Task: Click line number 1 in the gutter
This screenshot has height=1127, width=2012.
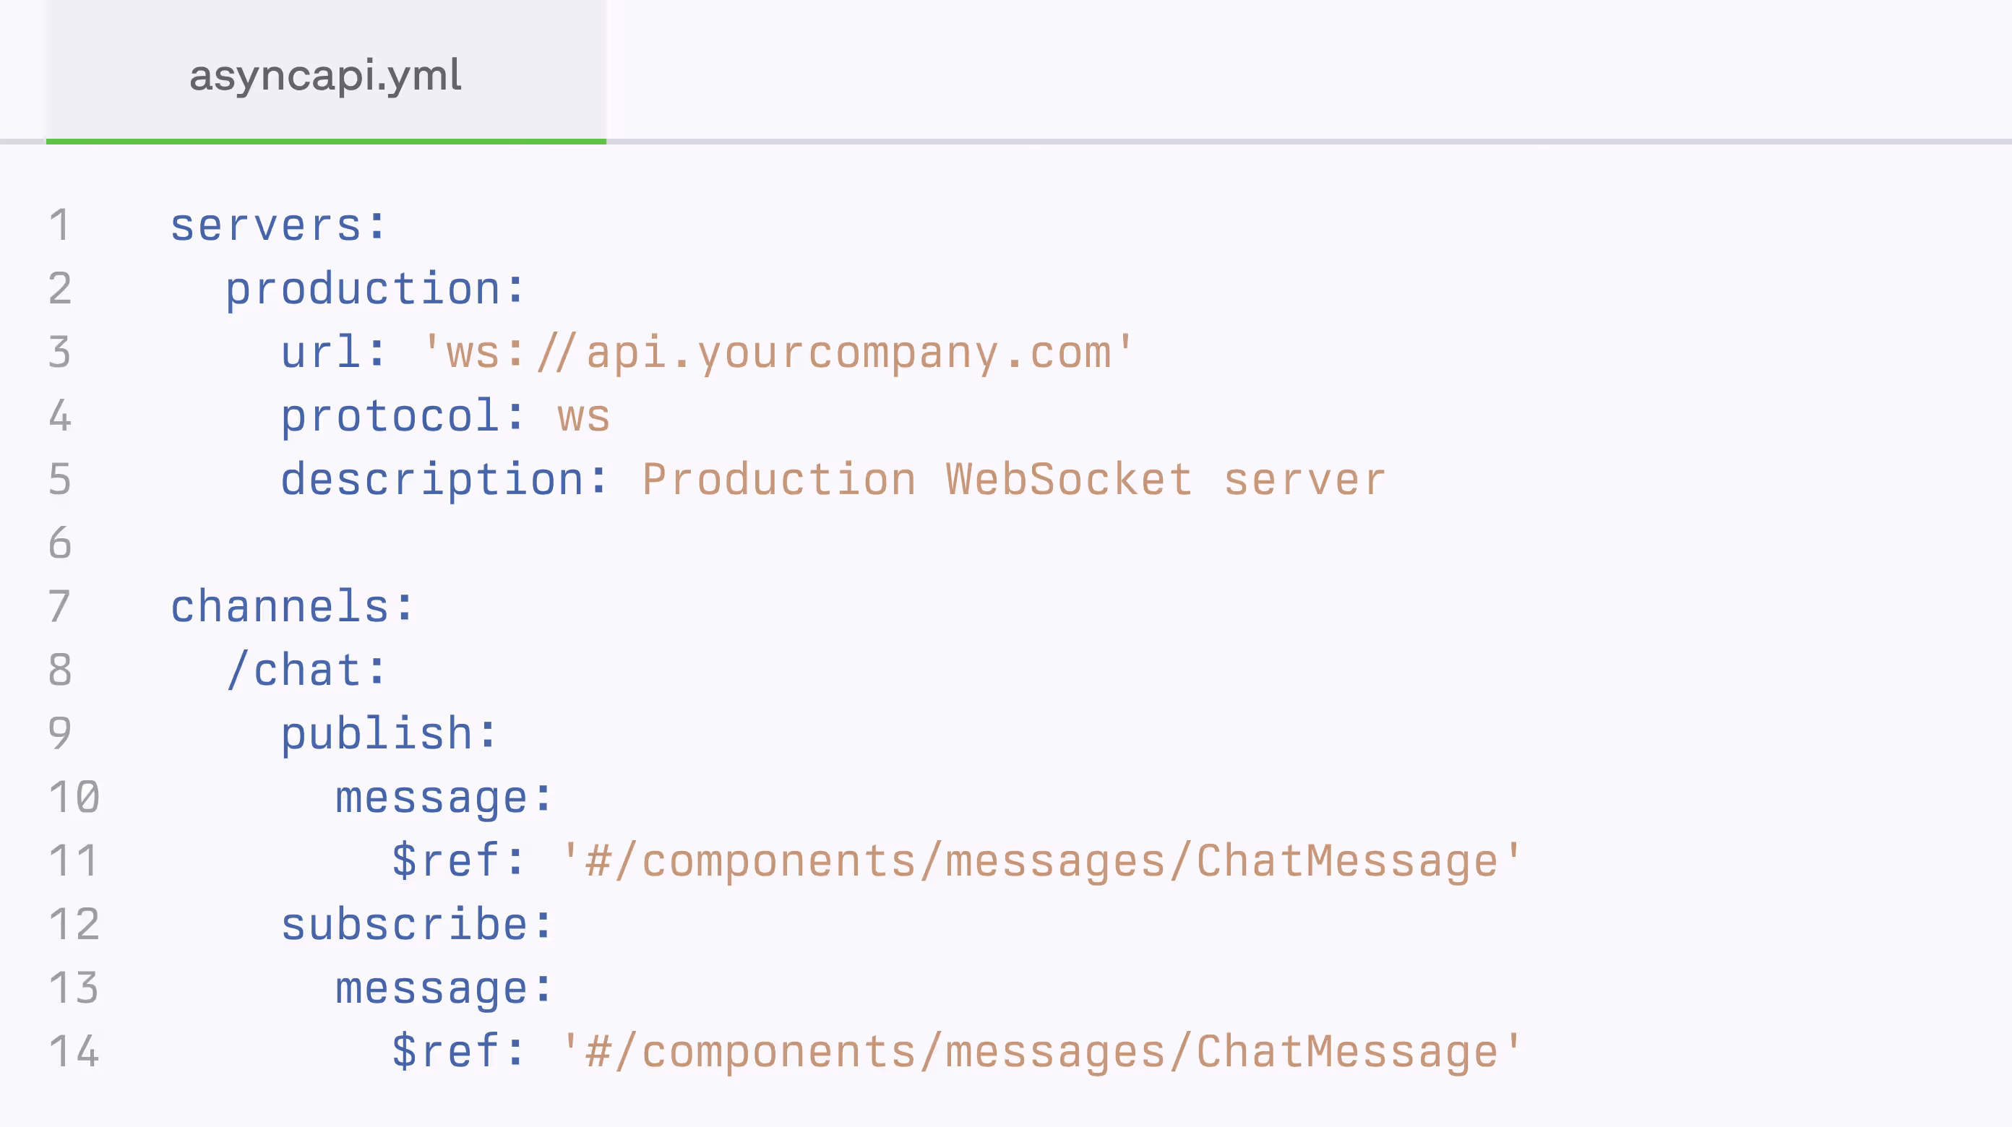Action: [x=60, y=225]
